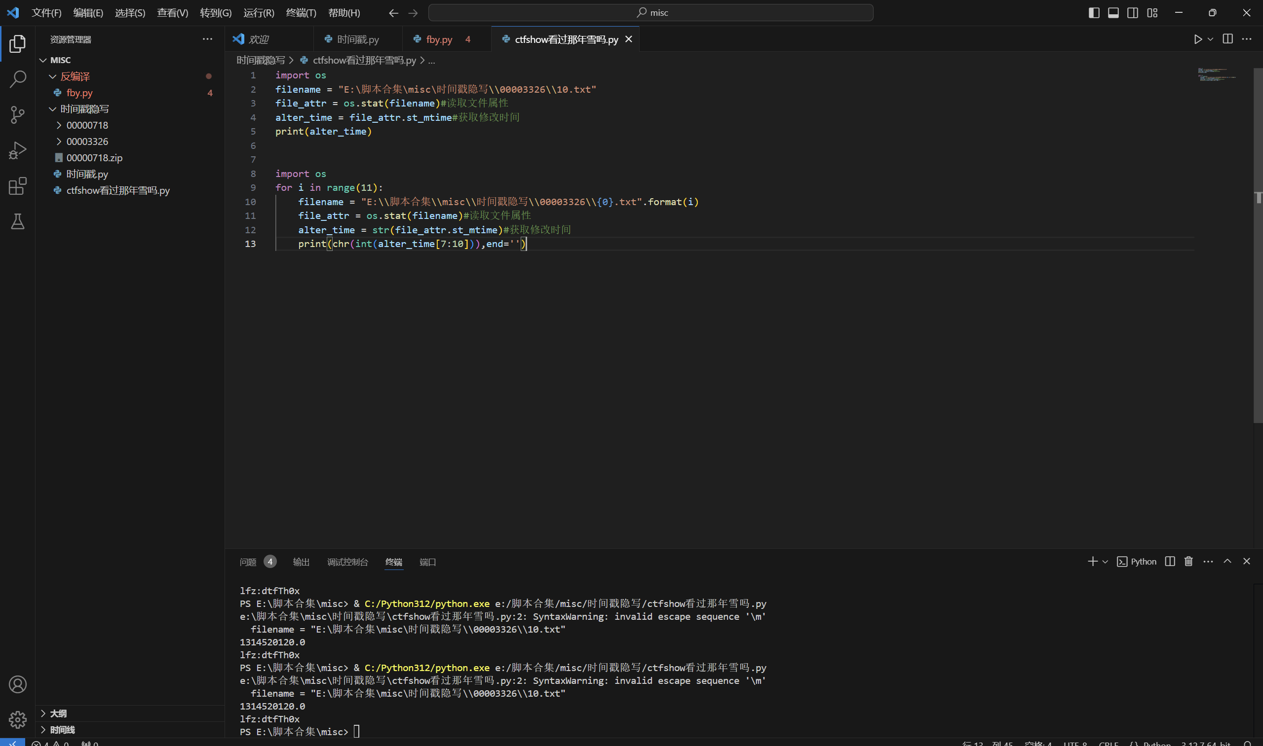Switch to the 欢迎 tab
Image resolution: width=1263 pixels, height=746 pixels.
coord(269,39)
